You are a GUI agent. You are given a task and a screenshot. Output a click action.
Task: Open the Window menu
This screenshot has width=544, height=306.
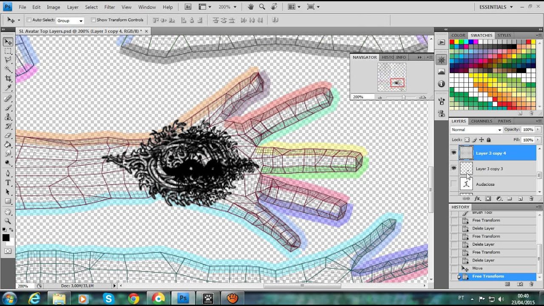pyautogui.click(x=147, y=7)
